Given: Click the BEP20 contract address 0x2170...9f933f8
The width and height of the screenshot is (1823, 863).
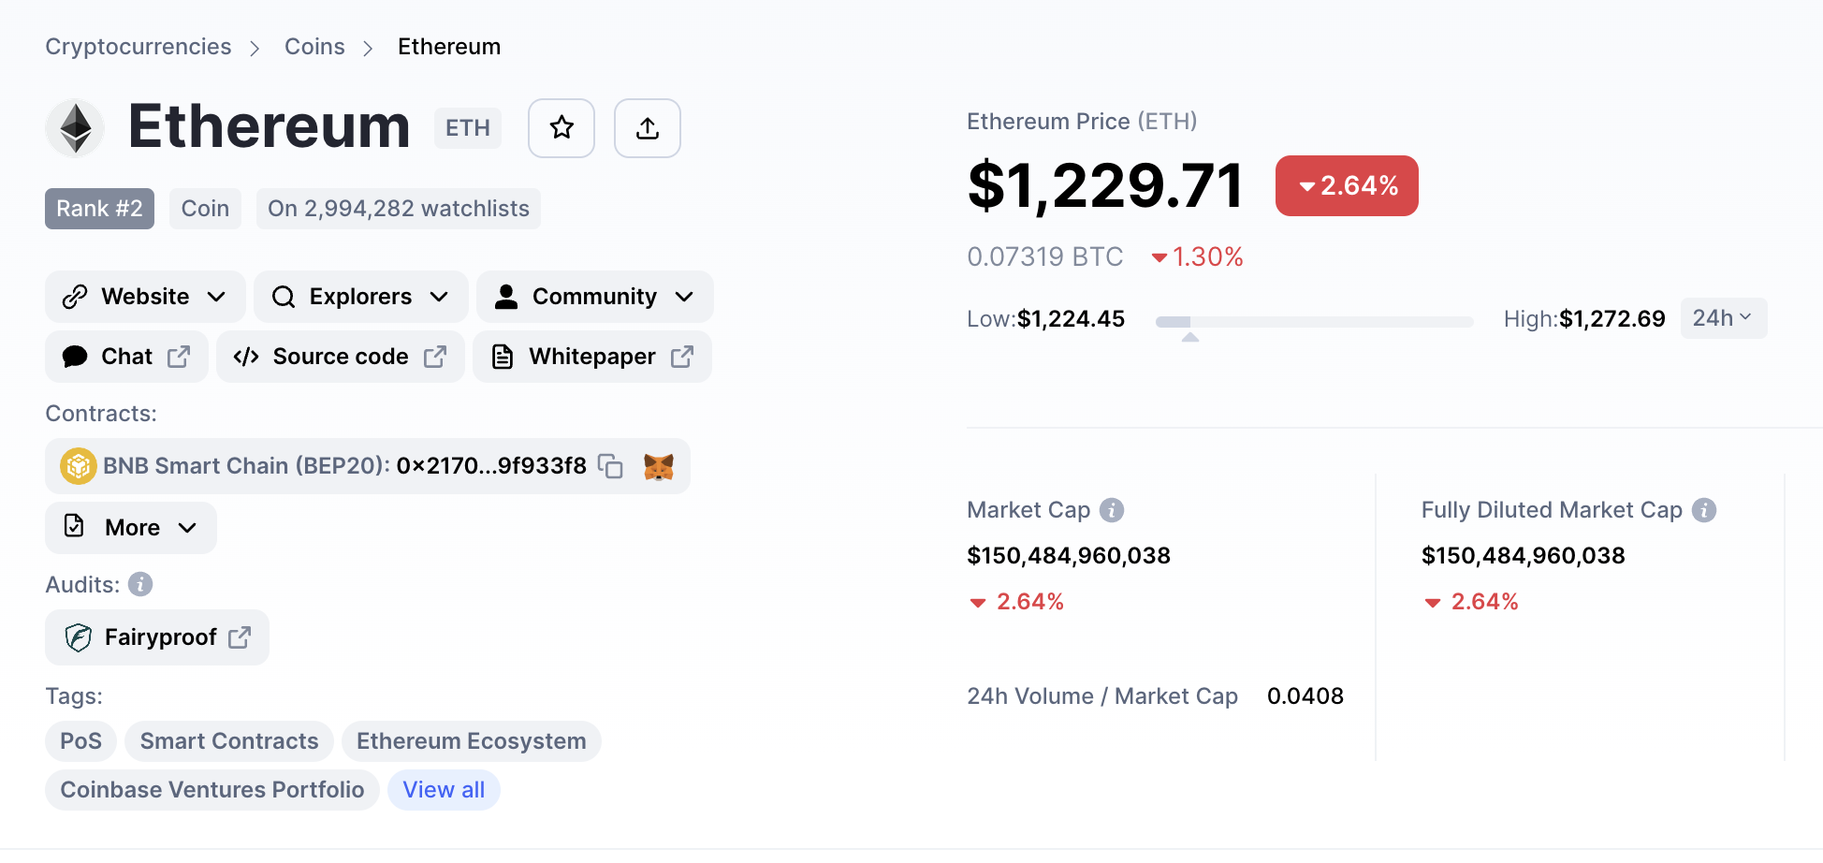Looking at the screenshot, I should coord(491,465).
